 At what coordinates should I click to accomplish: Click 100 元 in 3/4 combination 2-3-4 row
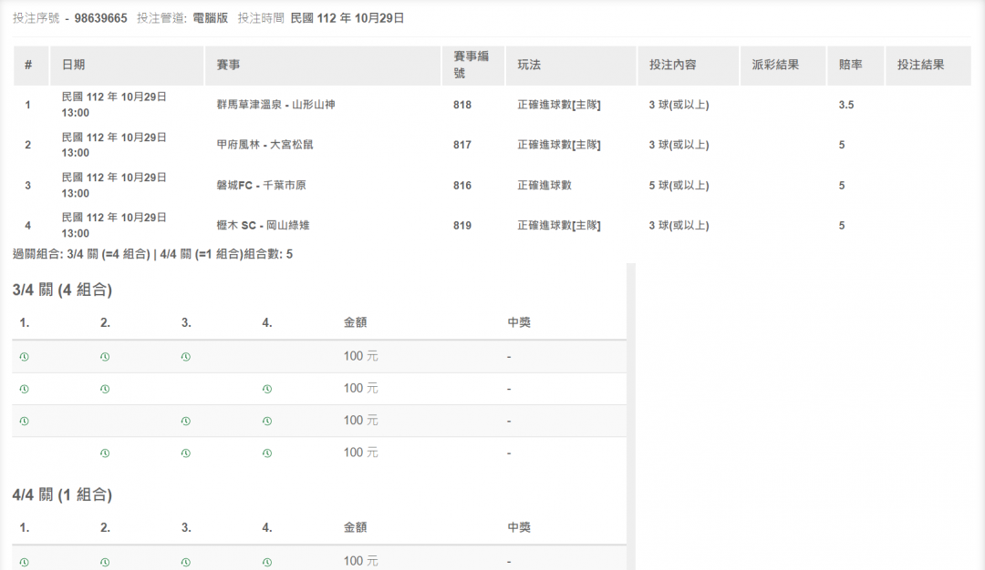click(360, 453)
